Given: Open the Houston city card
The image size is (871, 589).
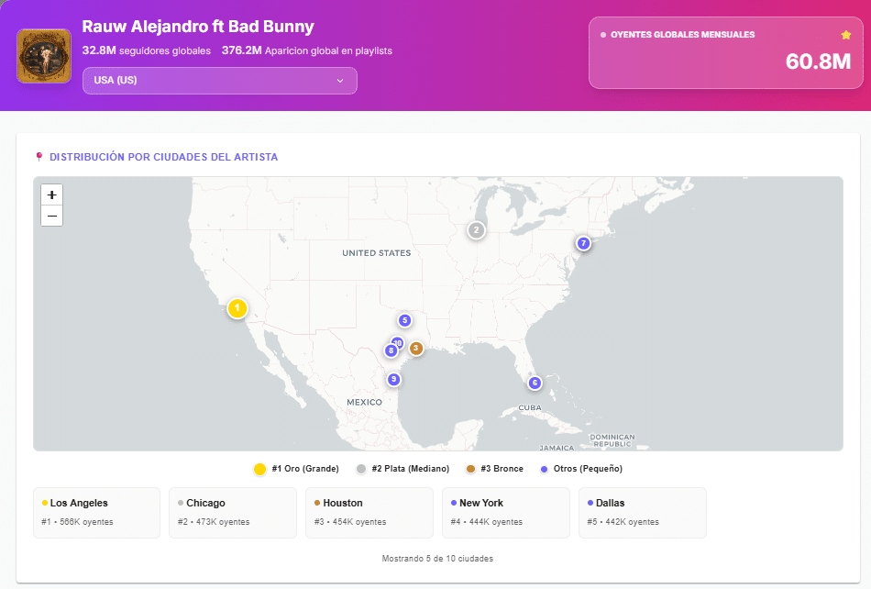Looking at the screenshot, I should 369,512.
